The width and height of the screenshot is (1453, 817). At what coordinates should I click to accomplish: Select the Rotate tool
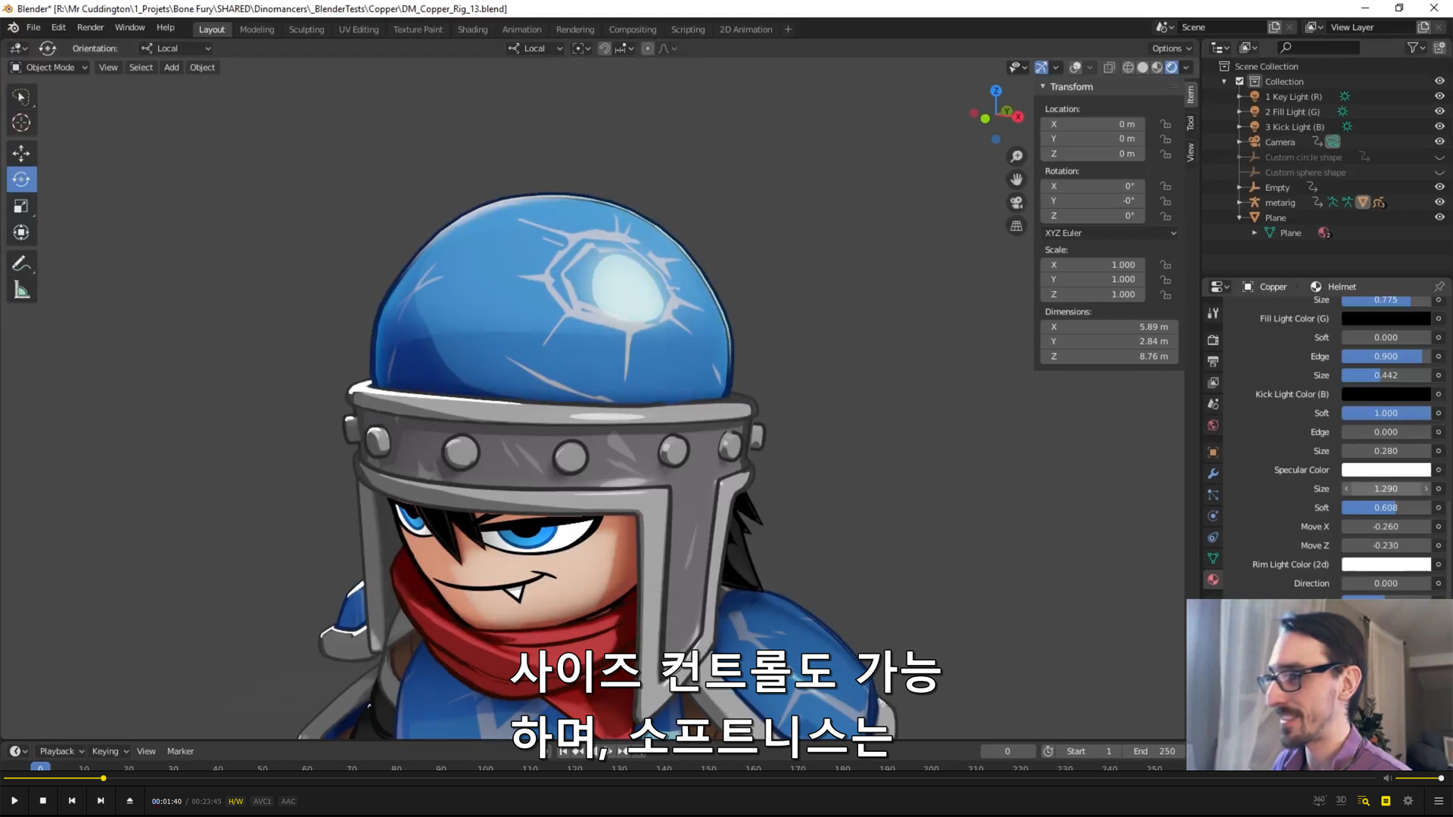(21, 180)
